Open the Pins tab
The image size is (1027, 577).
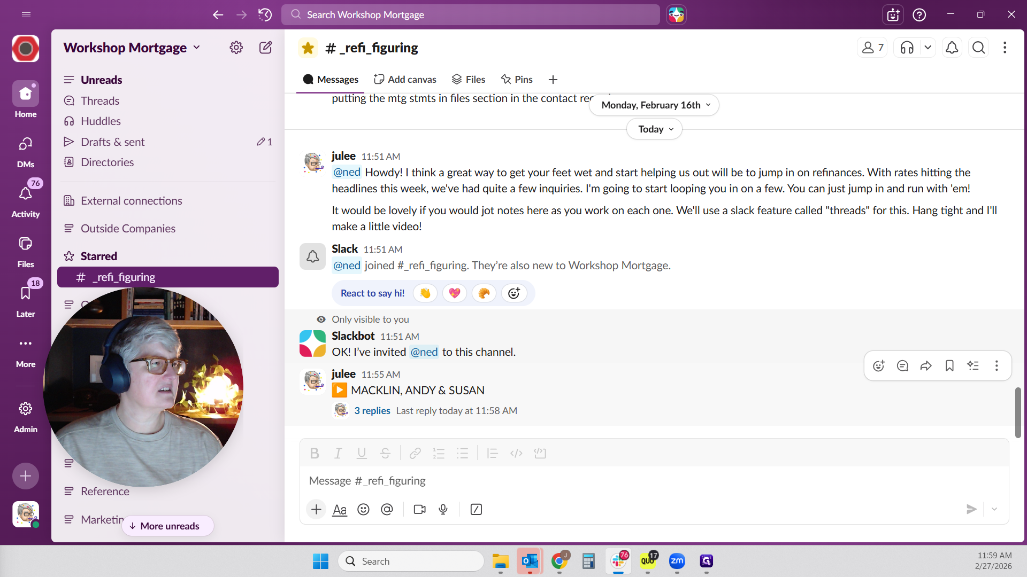click(517, 79)
